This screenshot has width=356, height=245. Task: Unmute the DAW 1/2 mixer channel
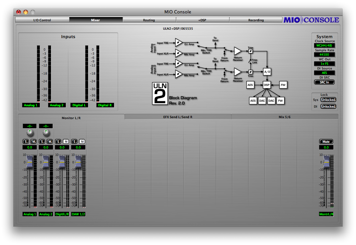[x=82, y=142]
